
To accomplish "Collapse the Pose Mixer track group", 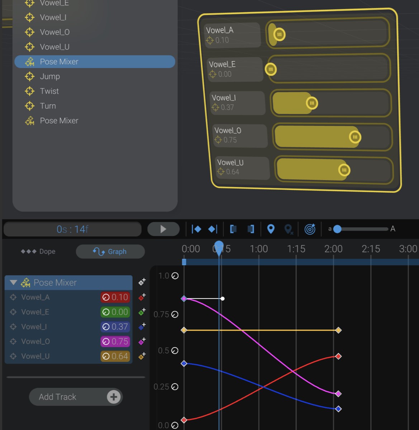I will pos(13,282).
